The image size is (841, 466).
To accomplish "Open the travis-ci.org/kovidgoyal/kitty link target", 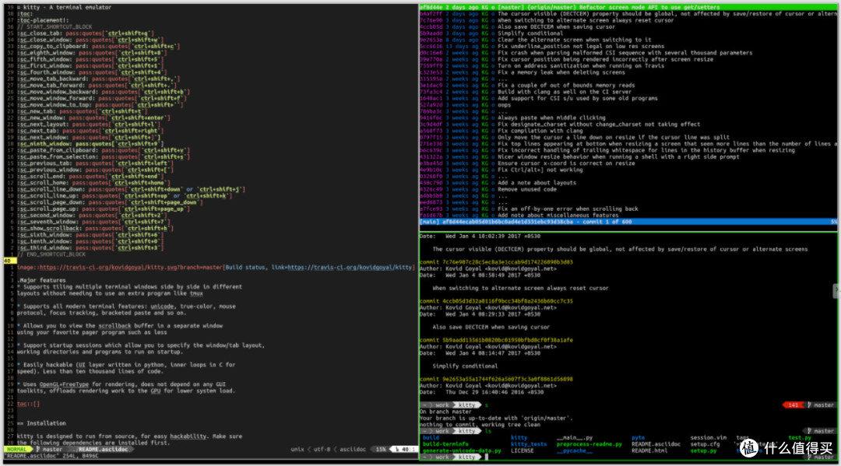I will pyautogui.click(x=350, y=268).
